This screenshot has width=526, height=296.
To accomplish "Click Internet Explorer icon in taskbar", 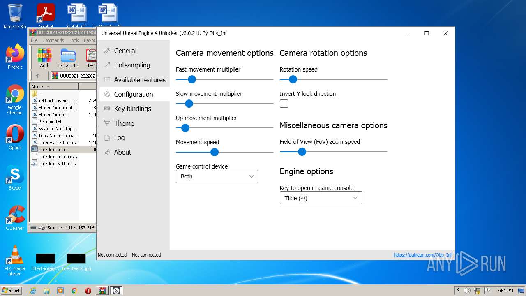I will (x=32, y=291).
